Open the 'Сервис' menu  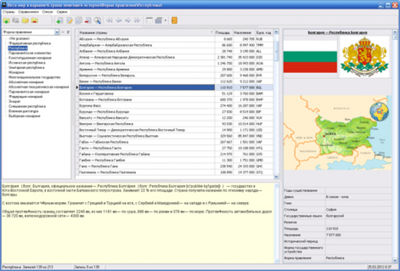coord(62,11)
